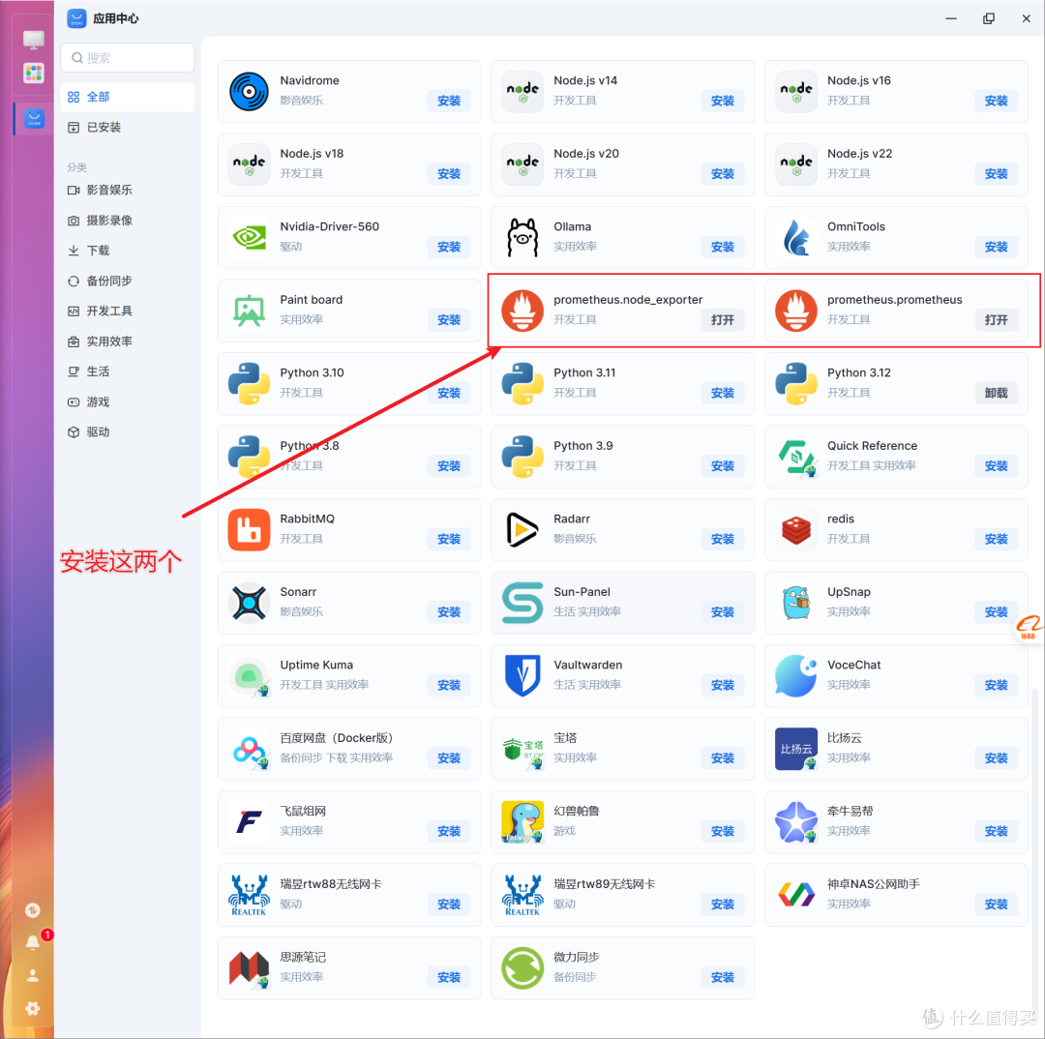The width and height of the screenshot is (1045, 1039).
Task: Install Navidrome
Action: (449, 101)
